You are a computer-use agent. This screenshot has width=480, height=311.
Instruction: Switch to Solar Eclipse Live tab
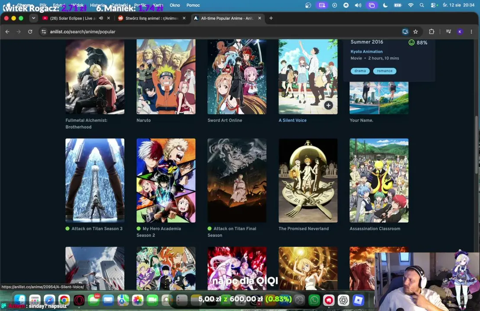click(77, 18)
